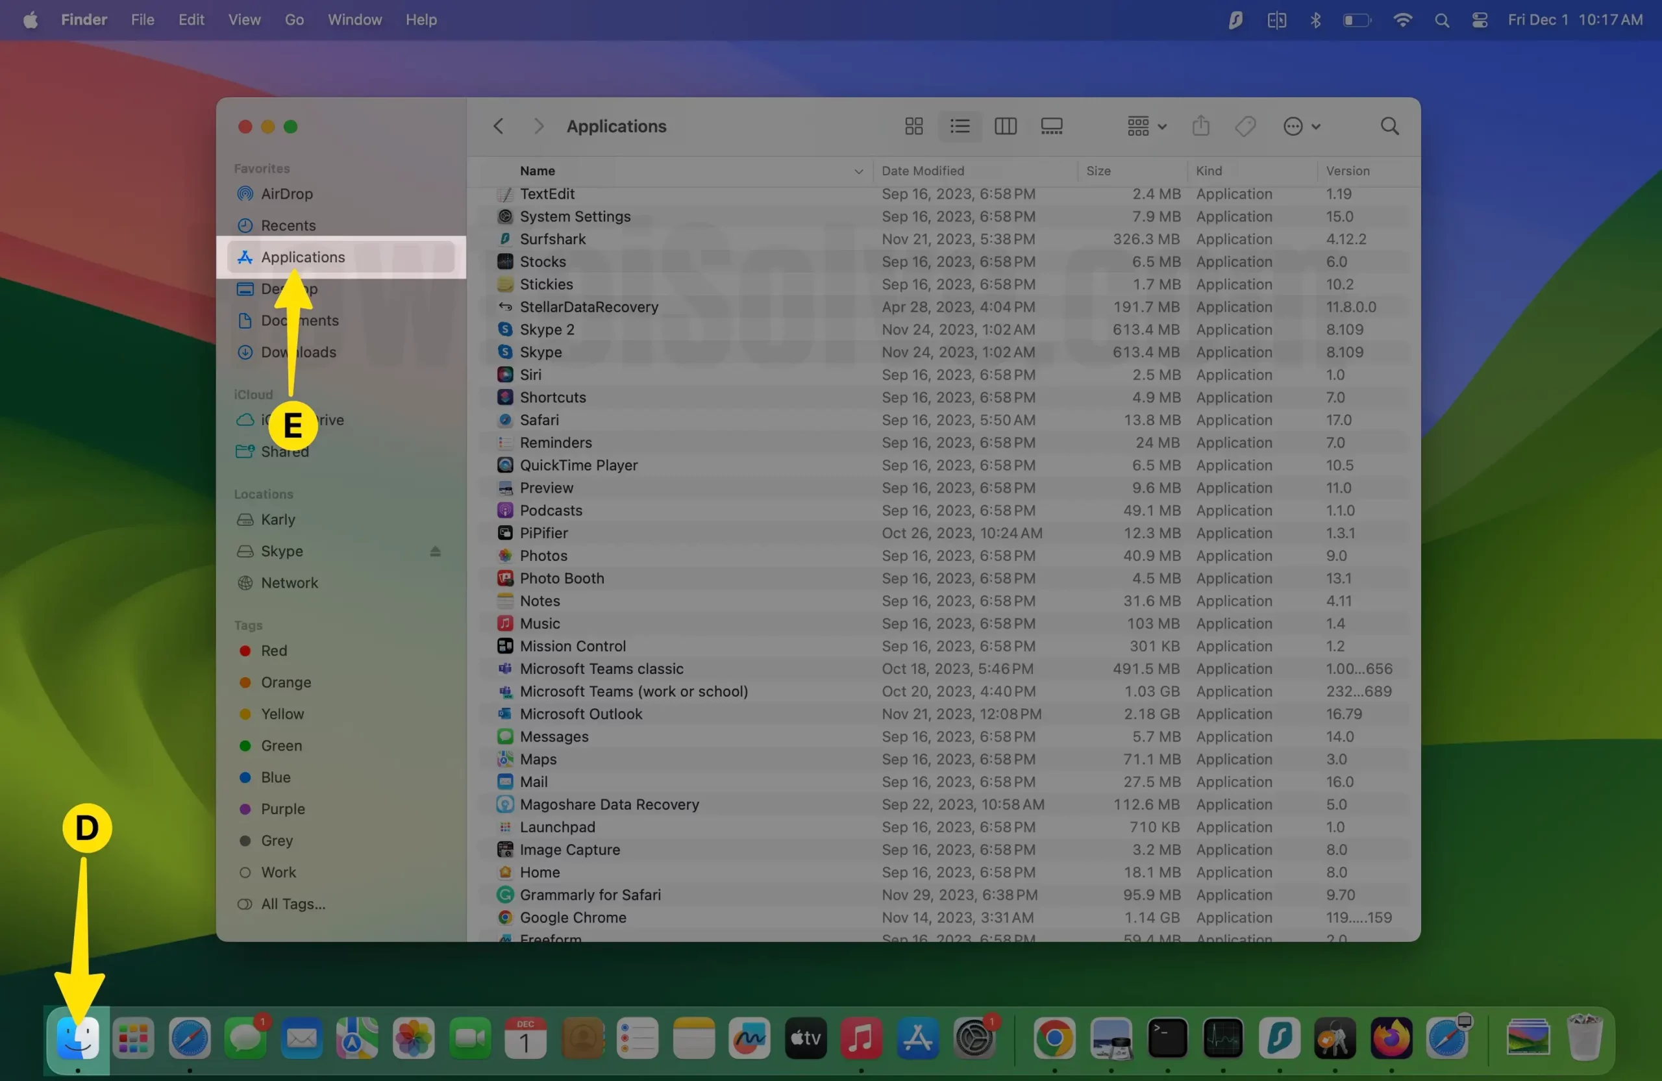The height and width of the screenshot is (1081, 1662).
Task: Select Grammarly for Safari row
Action: [x=943, y=895]
